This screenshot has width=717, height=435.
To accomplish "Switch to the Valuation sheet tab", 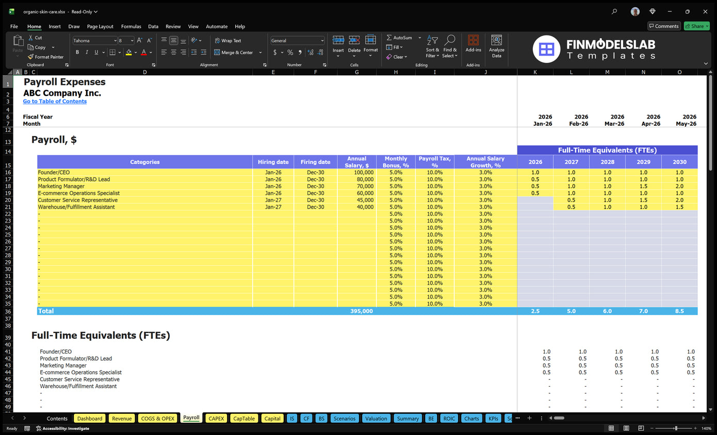I will pos(376,418).
